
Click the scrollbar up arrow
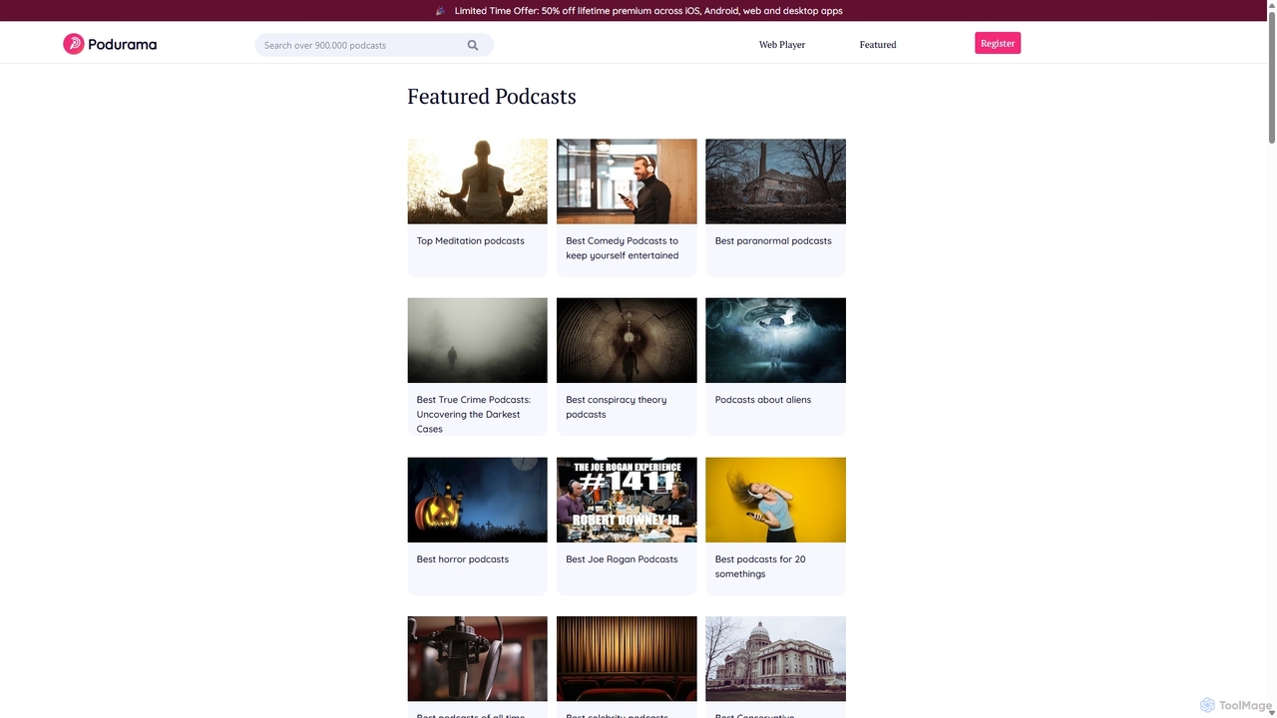coord(1271,6)
